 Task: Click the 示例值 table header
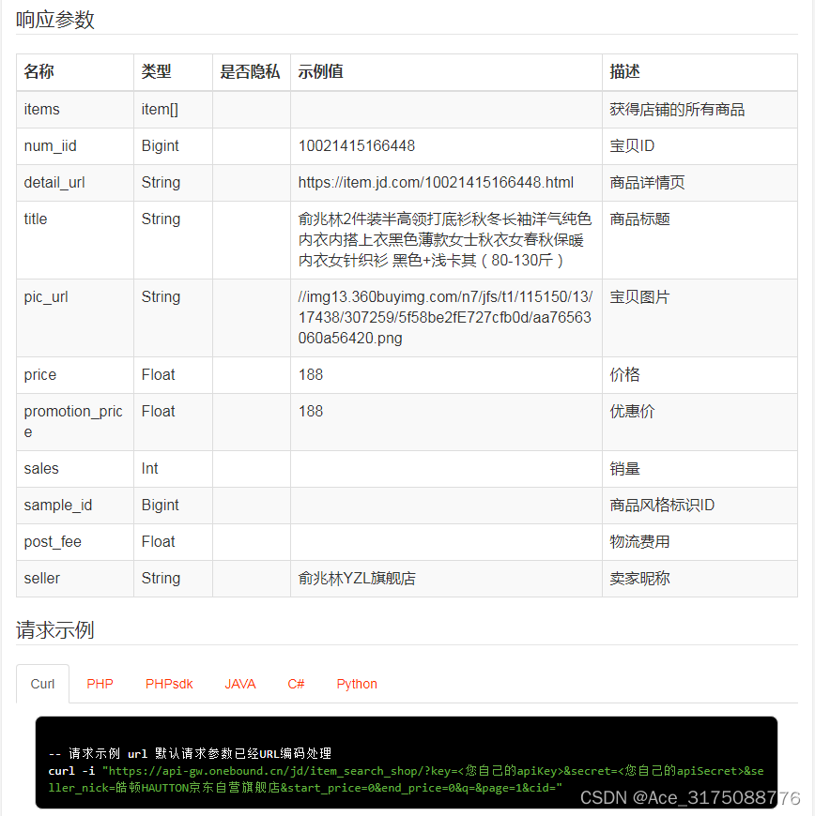tap(318, 71)
